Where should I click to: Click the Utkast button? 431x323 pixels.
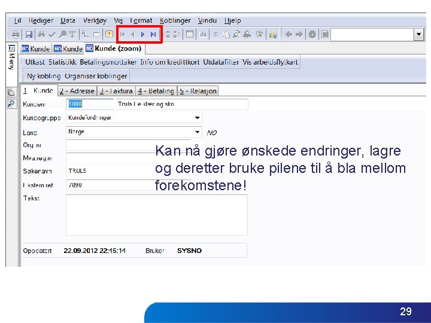tap(35, 62)
